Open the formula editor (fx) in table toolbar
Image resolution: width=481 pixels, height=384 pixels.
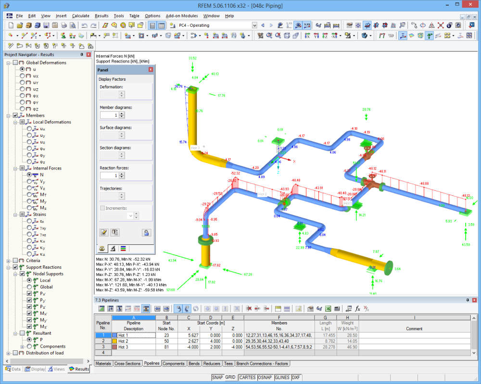point(358,309)
